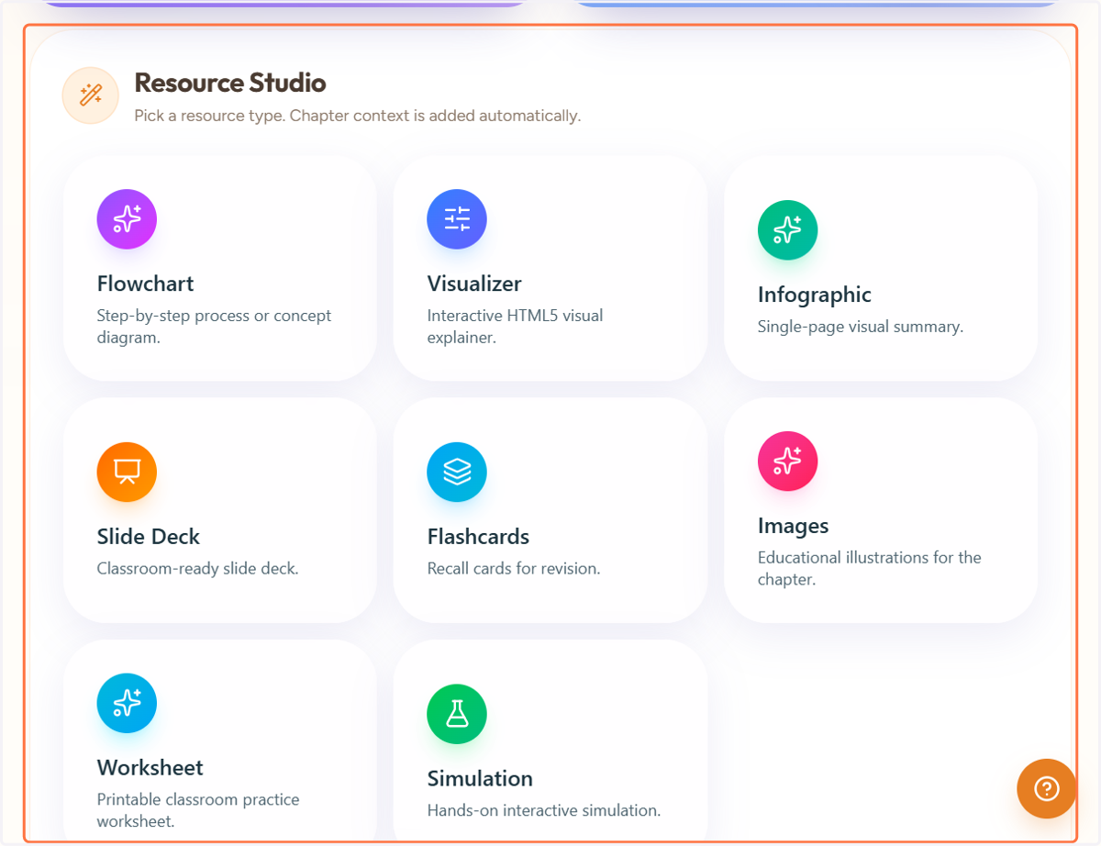Click the 'Resource Studio' heading
This screenshot has width=1101, height=846.
[x=230, y=83]
